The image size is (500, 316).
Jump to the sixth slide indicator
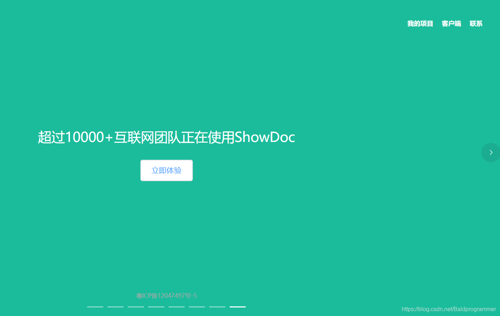pyautogui.click(x=197, y=307)
